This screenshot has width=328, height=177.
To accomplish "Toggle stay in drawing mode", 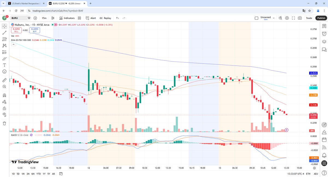I will tap(5, 102).
